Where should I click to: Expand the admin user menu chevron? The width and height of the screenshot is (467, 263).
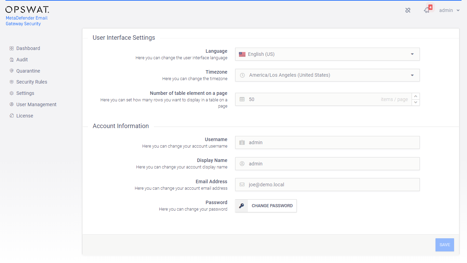coord(458,10)
